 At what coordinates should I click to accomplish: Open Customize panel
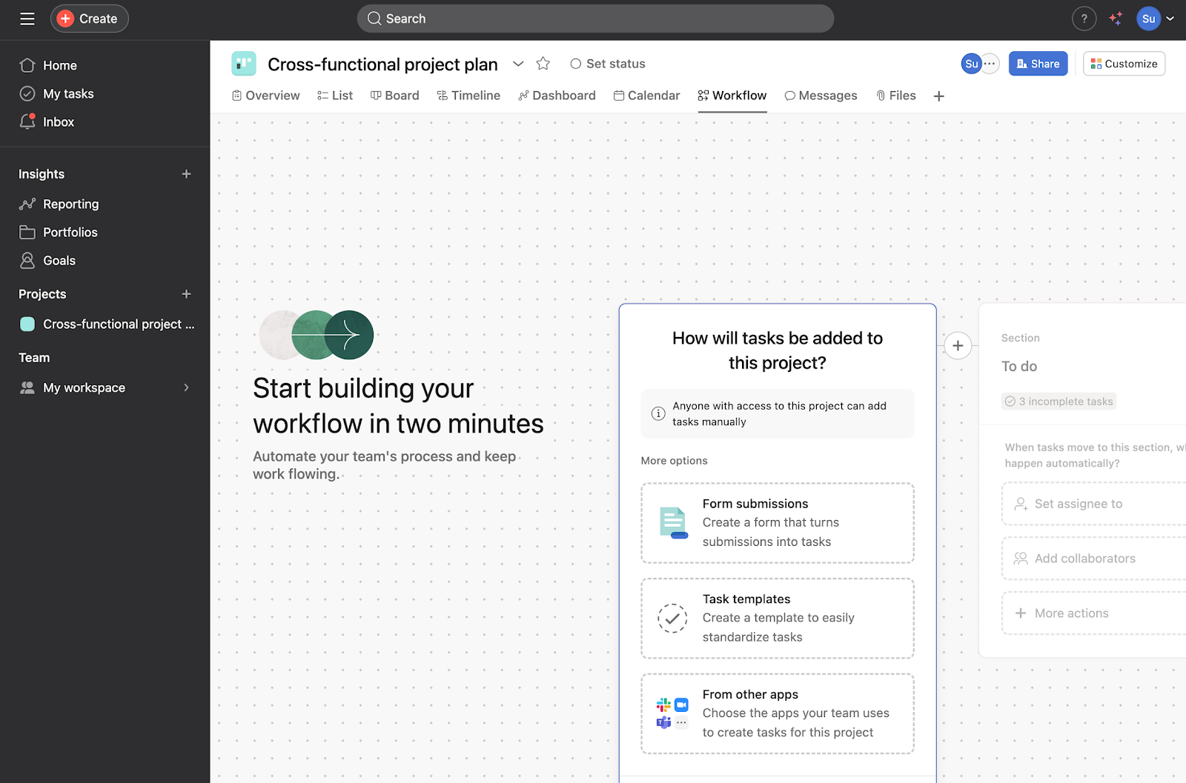pyautogui.click(x=1124, y=64)
